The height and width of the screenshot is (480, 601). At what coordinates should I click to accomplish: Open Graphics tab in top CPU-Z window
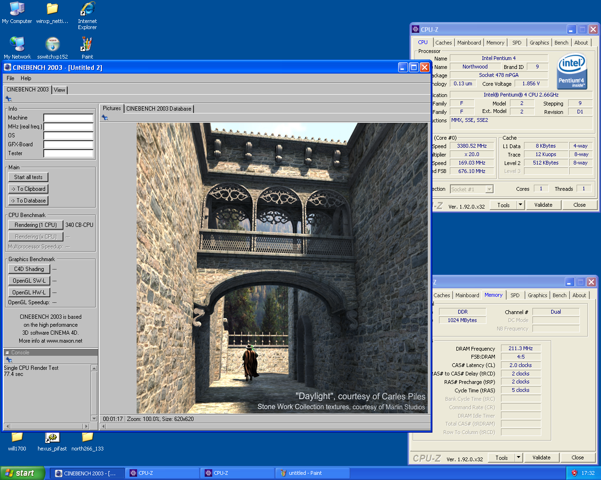pos(539,43)
